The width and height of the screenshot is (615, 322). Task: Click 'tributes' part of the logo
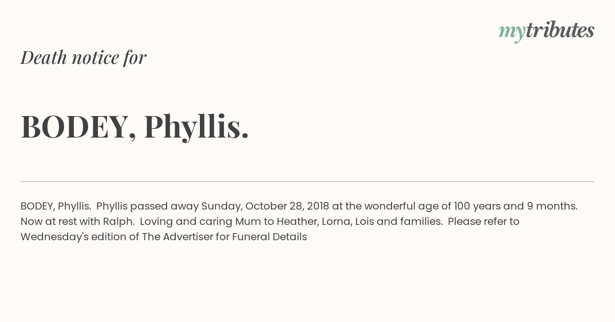[560, 31]
